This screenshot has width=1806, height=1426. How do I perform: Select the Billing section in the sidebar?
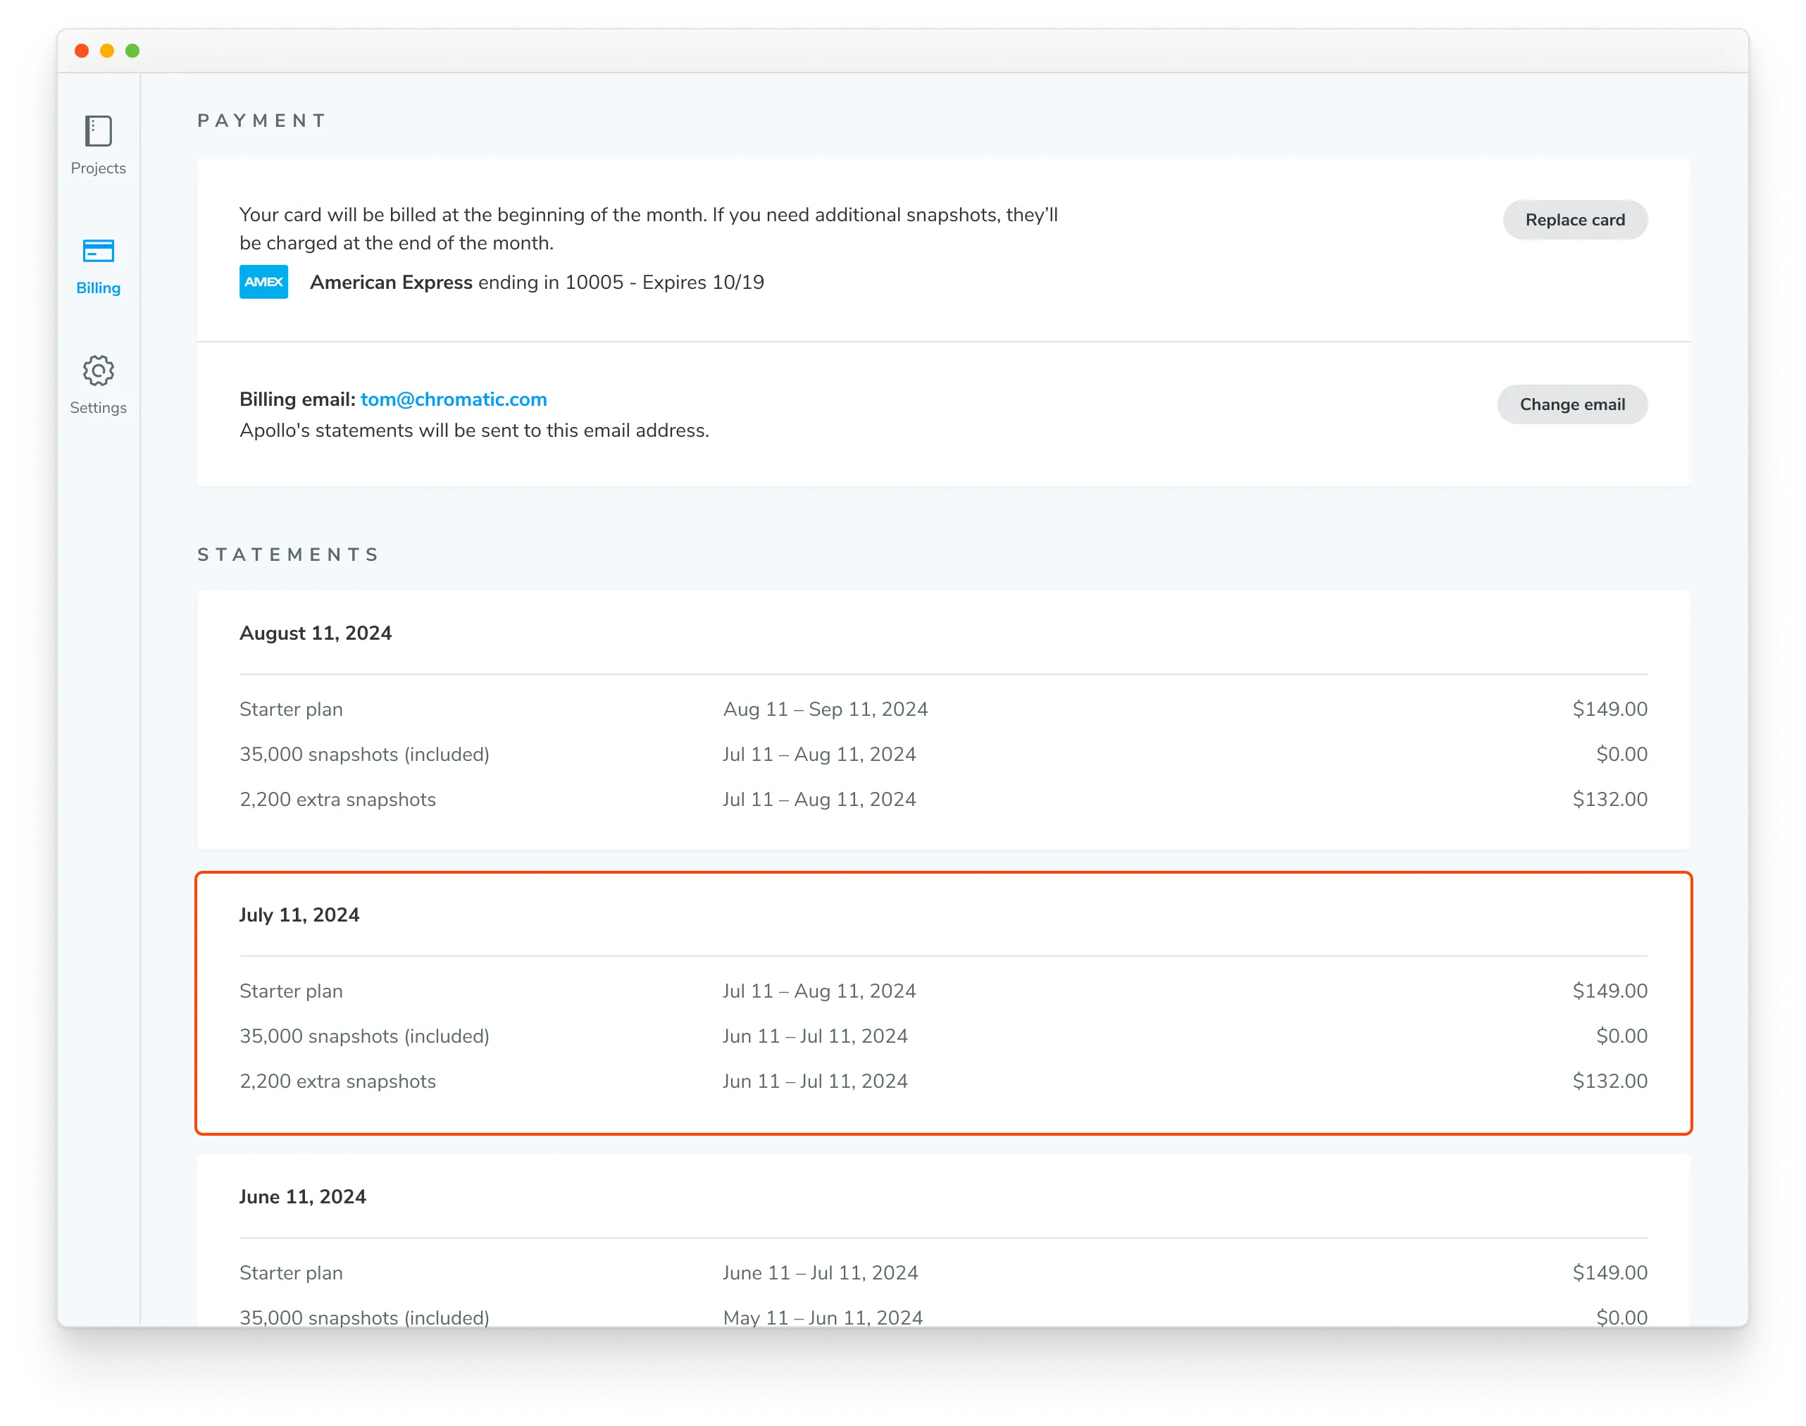click(x=98, y=267)
